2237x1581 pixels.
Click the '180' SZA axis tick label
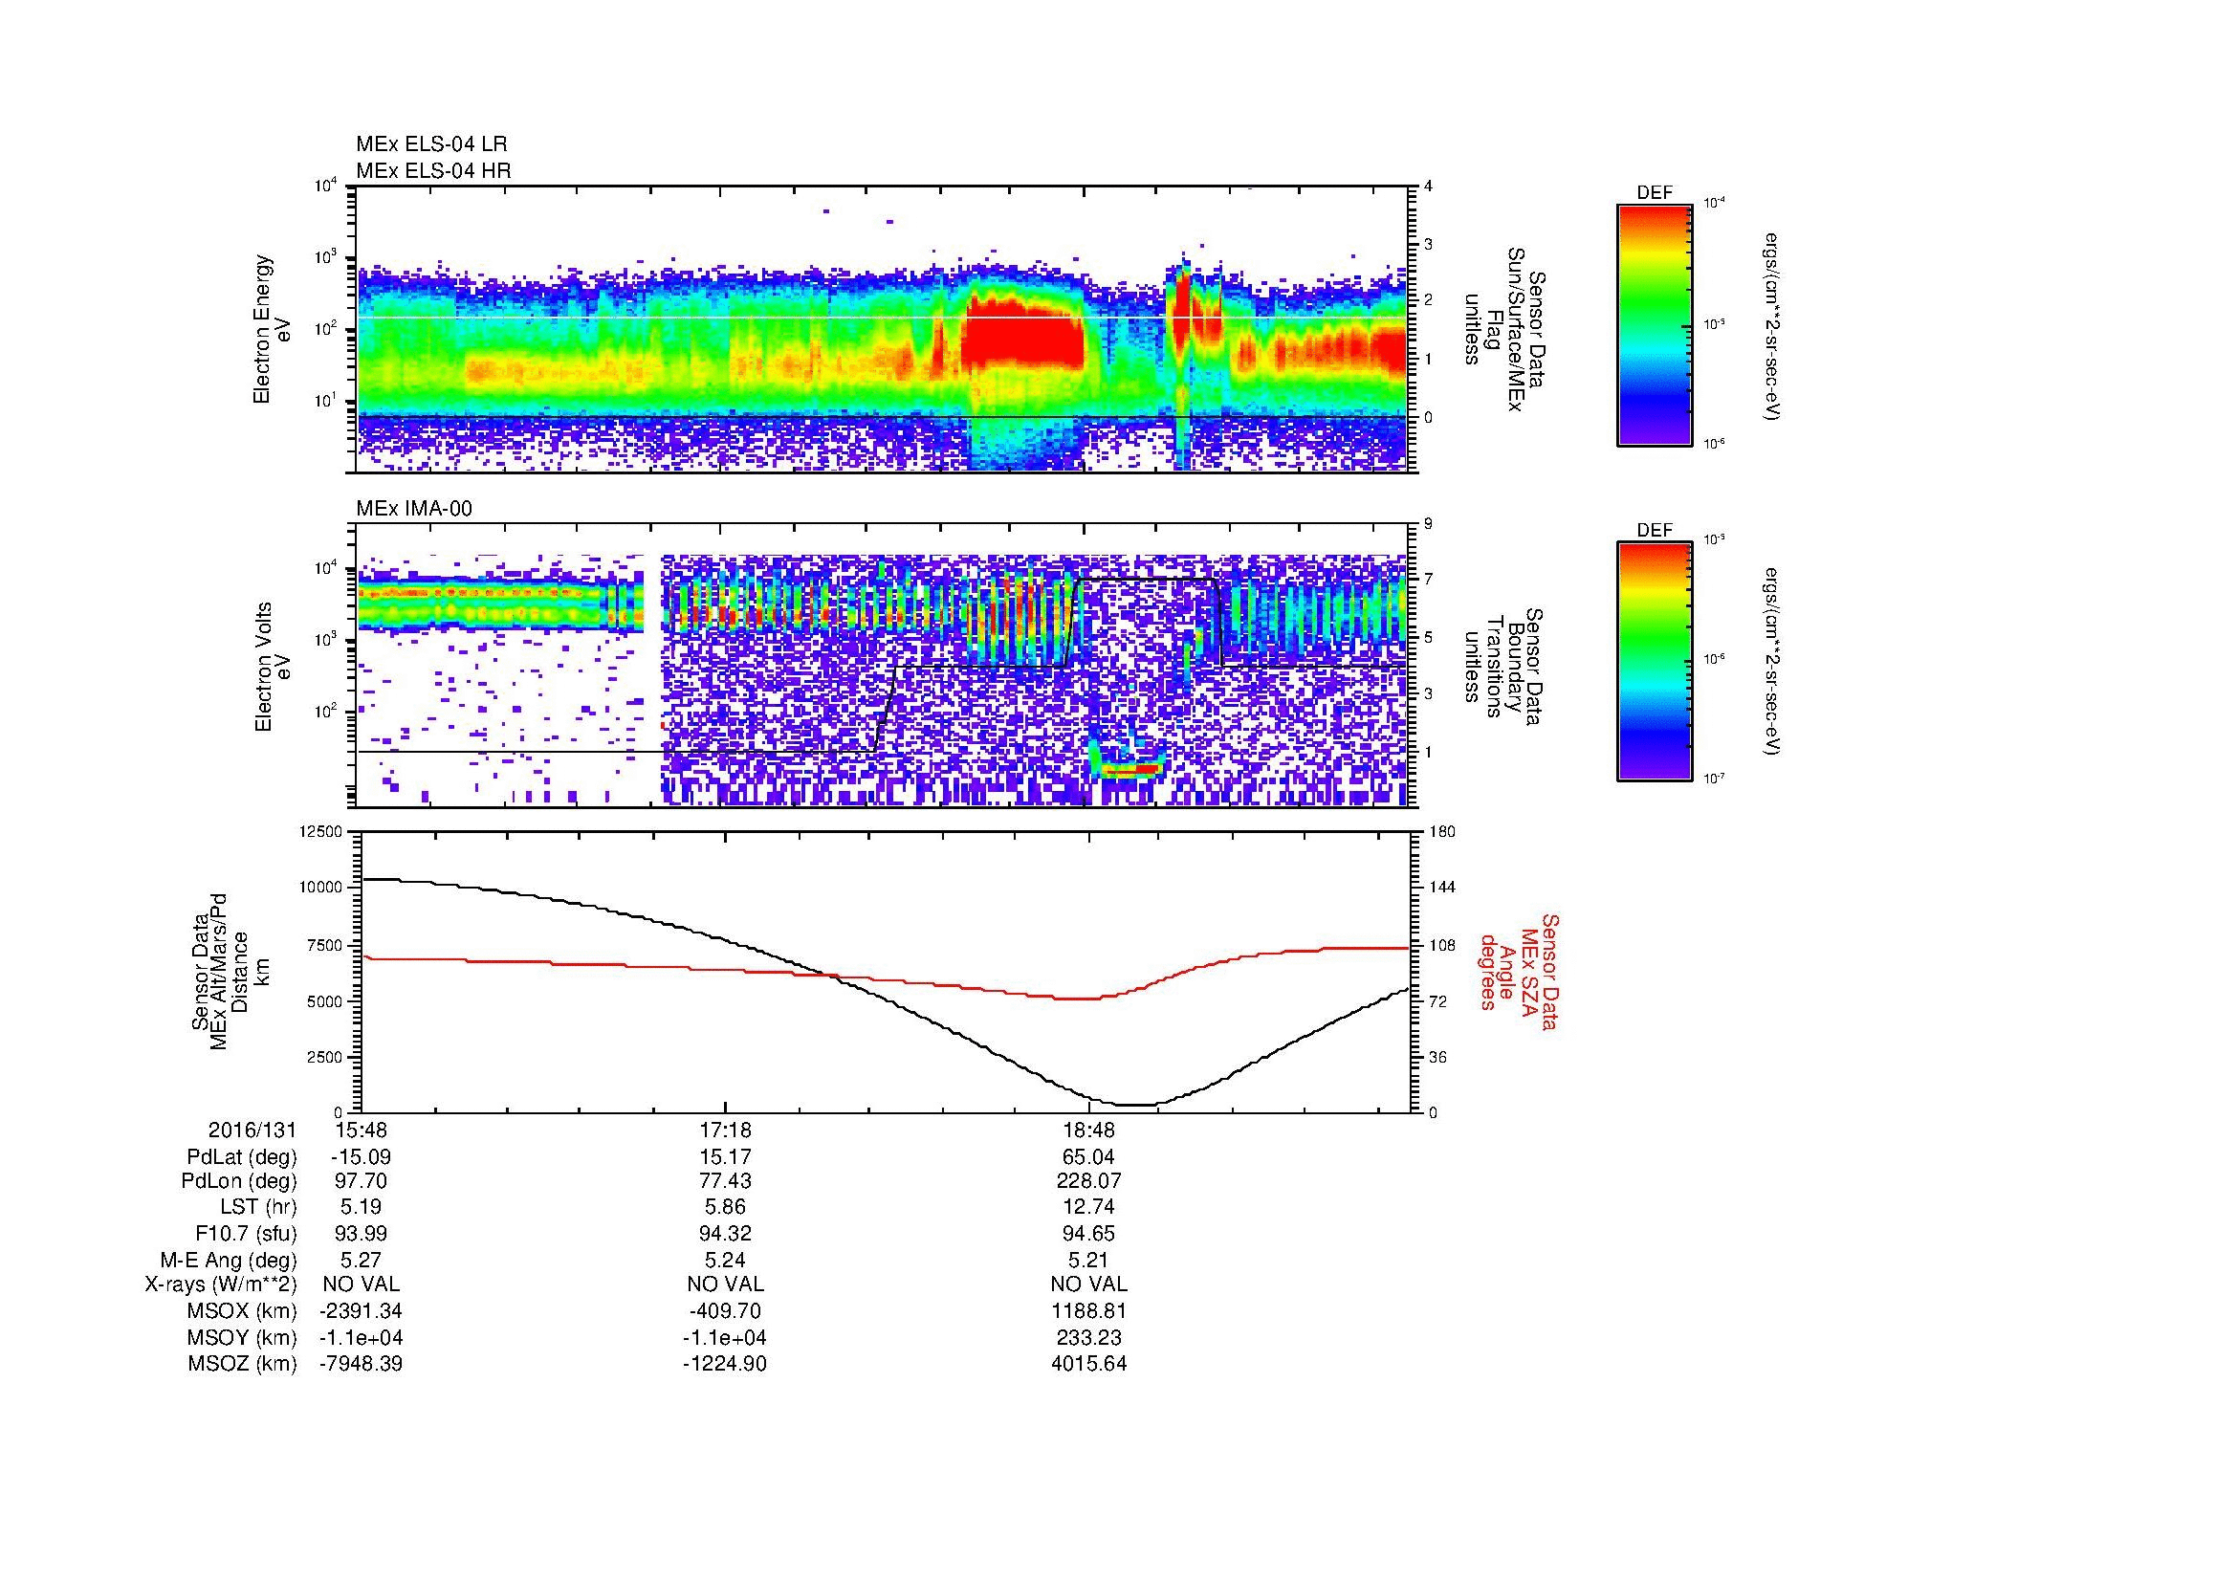coord(1442,832)
